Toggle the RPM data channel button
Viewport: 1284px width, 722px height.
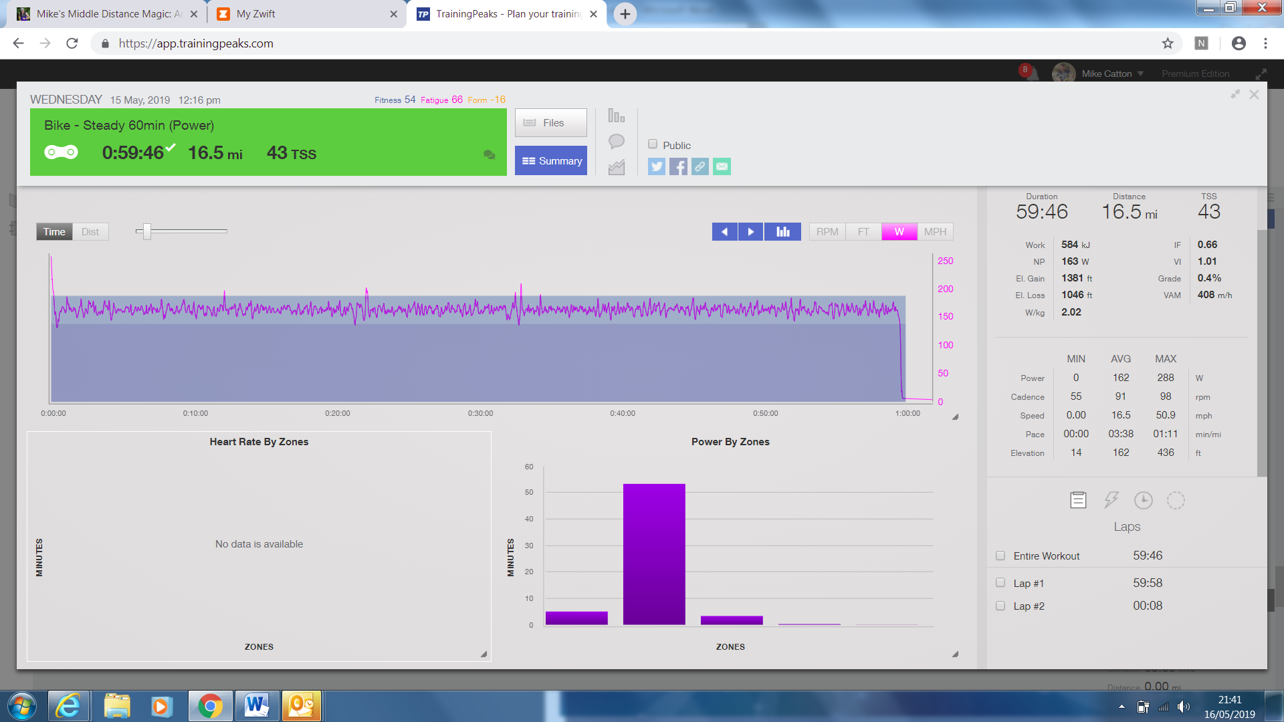pos(827,232)
